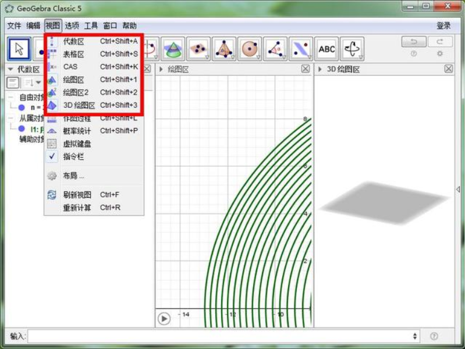Select the ABC text tool
This screenshot has width=465, height=349.
(x=326, y=49)
